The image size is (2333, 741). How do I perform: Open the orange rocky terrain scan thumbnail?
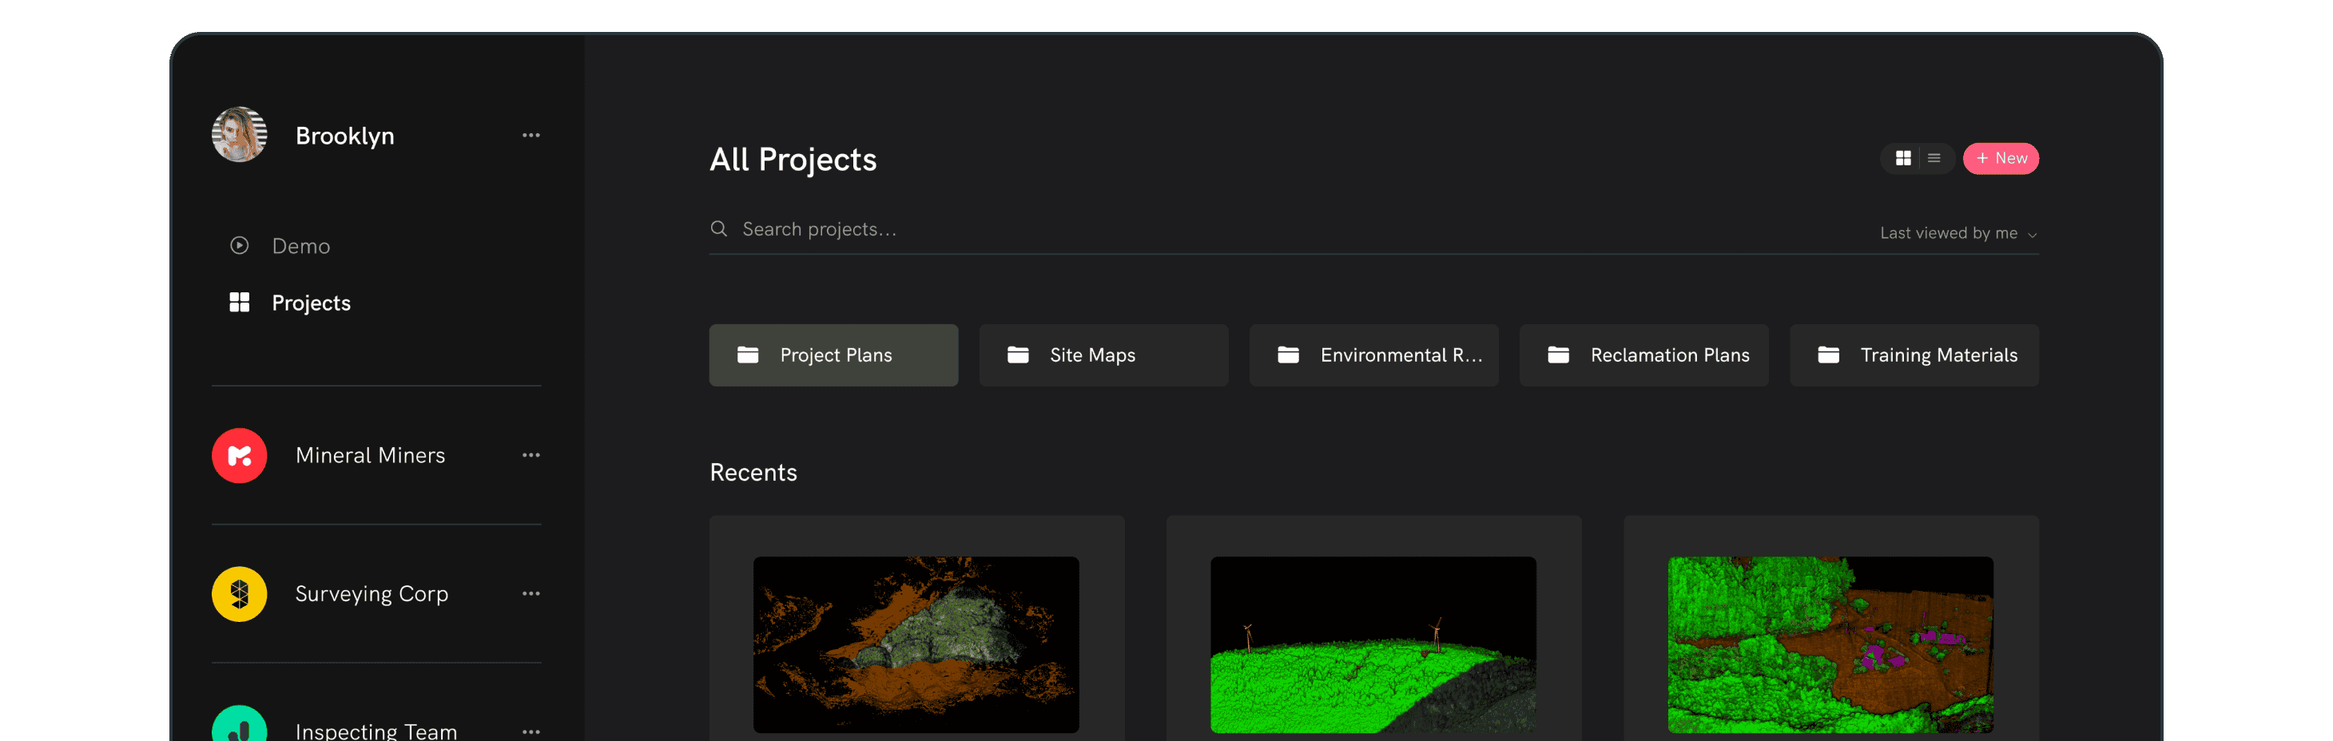tap(916, 644)
